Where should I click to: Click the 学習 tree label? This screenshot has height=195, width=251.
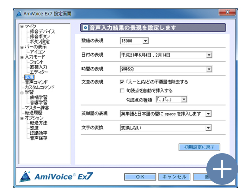pyautogui.click(x=29, y=92)
